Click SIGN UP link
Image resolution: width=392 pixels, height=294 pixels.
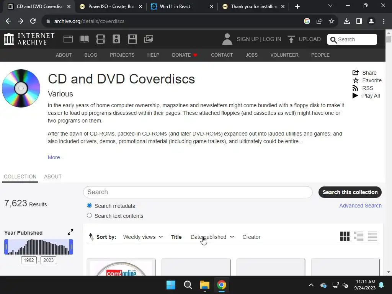(x=248, y=39)
